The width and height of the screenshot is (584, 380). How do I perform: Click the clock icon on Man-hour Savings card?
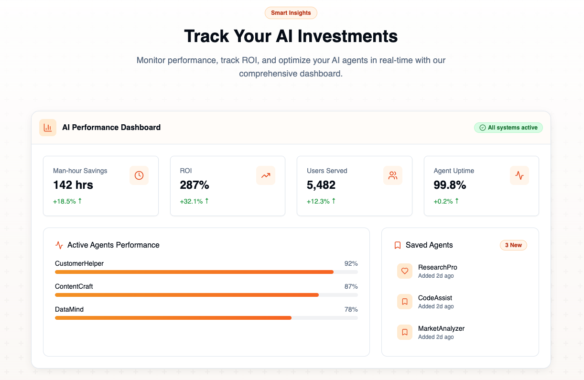click(x=139, y=175)
